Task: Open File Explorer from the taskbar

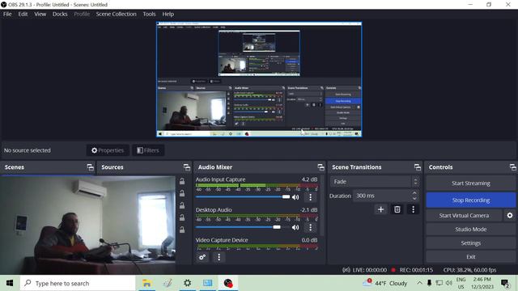Action: click(x=146, y=283)
